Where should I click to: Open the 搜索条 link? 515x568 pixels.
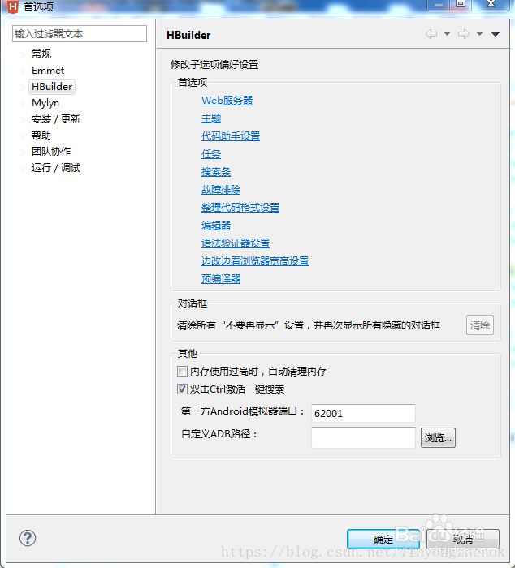pyautogui.click(x=216, y=172)
